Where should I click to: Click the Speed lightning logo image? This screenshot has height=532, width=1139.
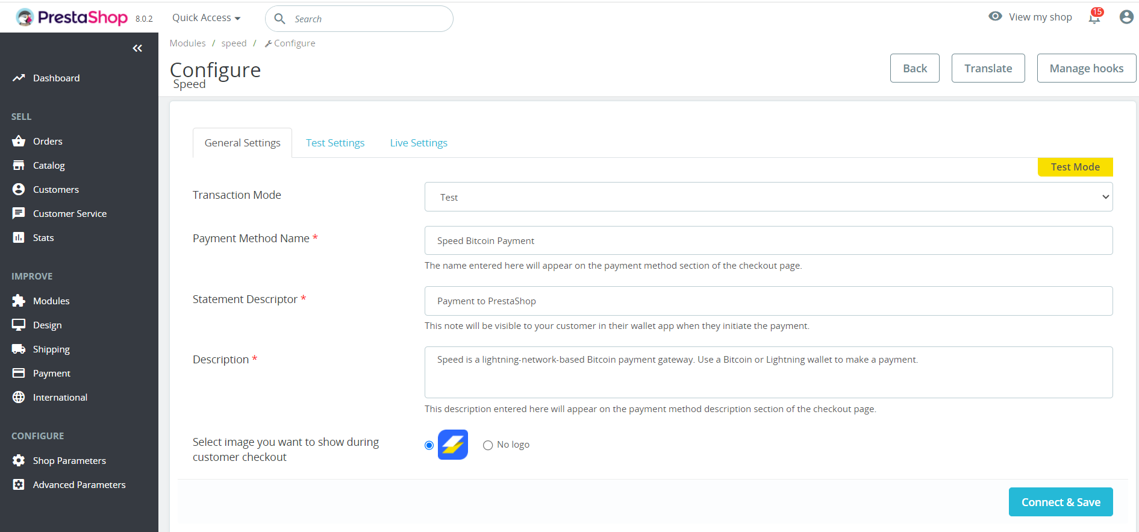click(453, 445)
